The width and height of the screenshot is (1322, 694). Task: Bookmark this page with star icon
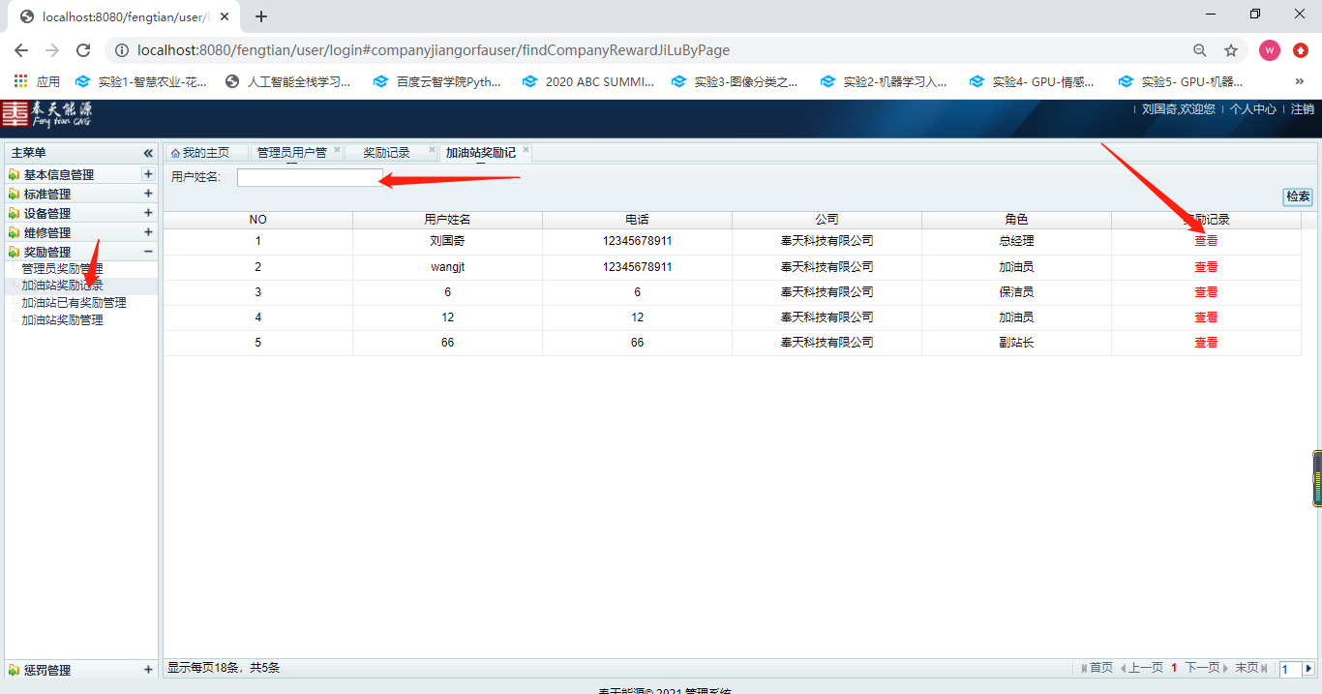(x=1231, y=50)
